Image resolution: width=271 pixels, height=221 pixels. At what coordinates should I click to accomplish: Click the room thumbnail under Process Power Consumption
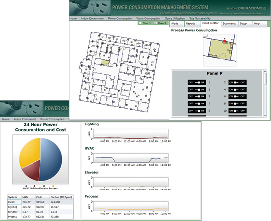pos(220,50)
